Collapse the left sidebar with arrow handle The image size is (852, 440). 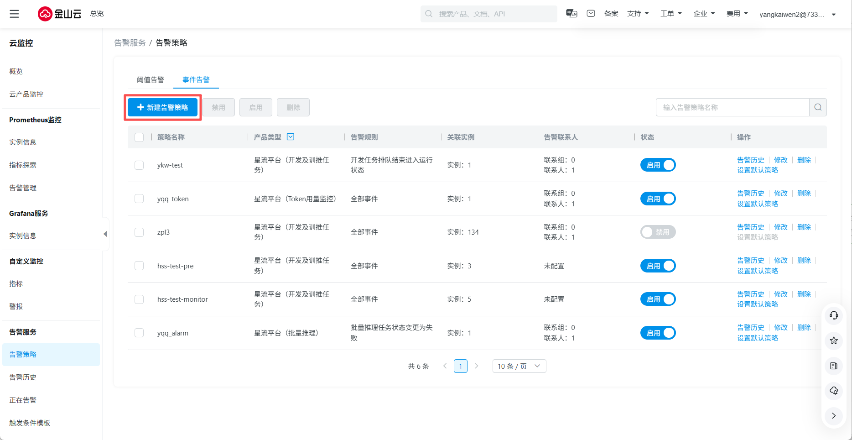tap(105, 234)
